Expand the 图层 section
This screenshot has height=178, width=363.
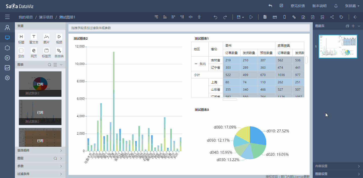tap(61, 159)
